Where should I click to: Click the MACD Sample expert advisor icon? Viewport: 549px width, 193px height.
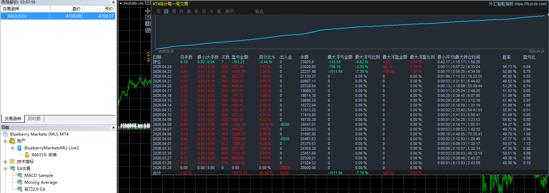point(20,175)
